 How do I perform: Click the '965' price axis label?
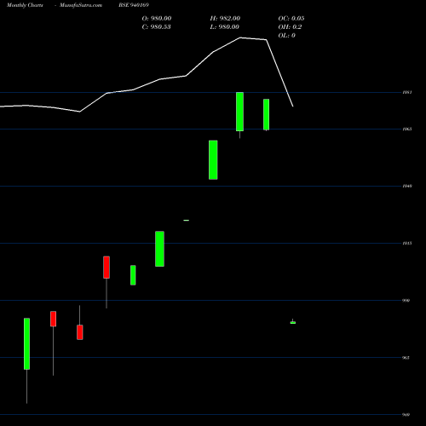406,358
